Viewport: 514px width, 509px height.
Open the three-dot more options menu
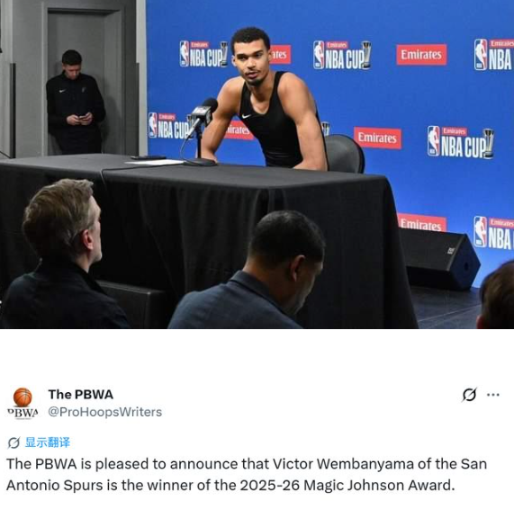point(493,395)
